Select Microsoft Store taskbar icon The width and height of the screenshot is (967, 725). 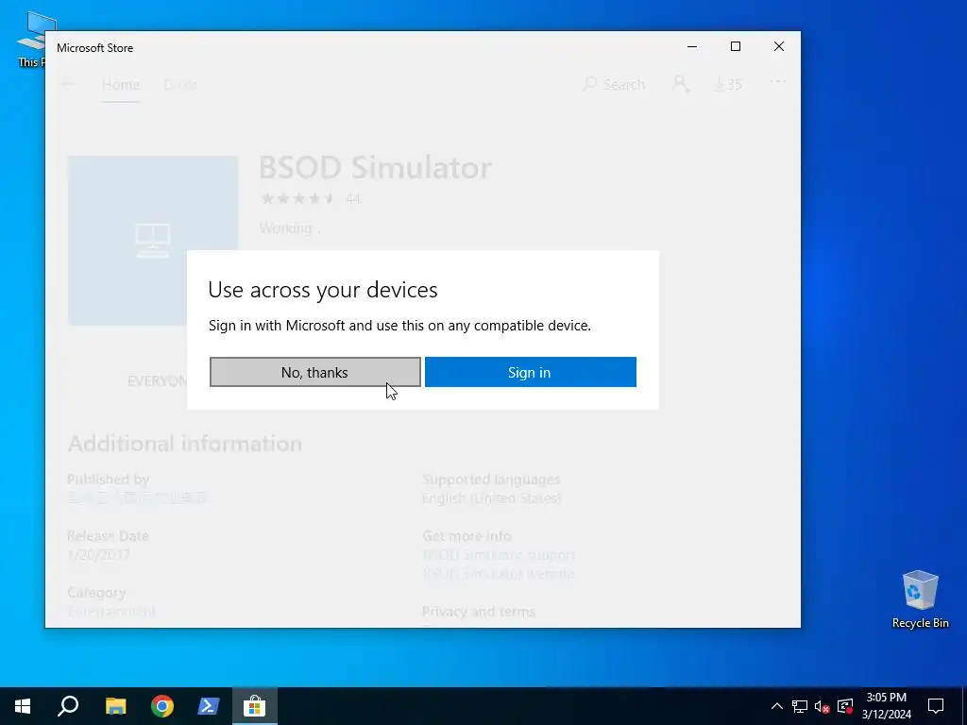255,706
